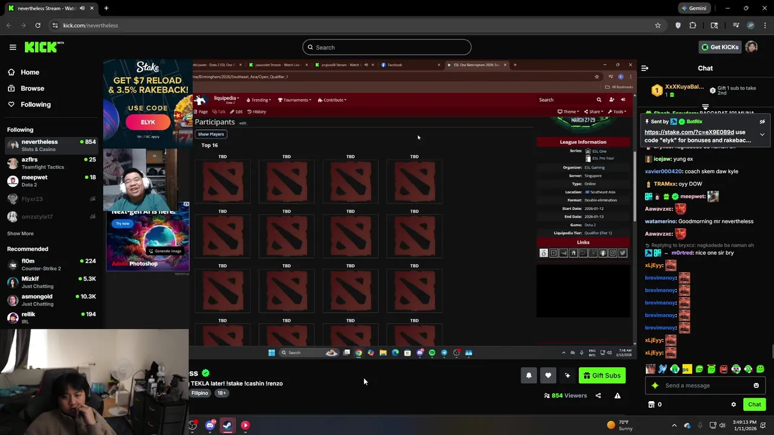Click the kick.com address bar
The image size is (774, 435).
tap(351, 25)
